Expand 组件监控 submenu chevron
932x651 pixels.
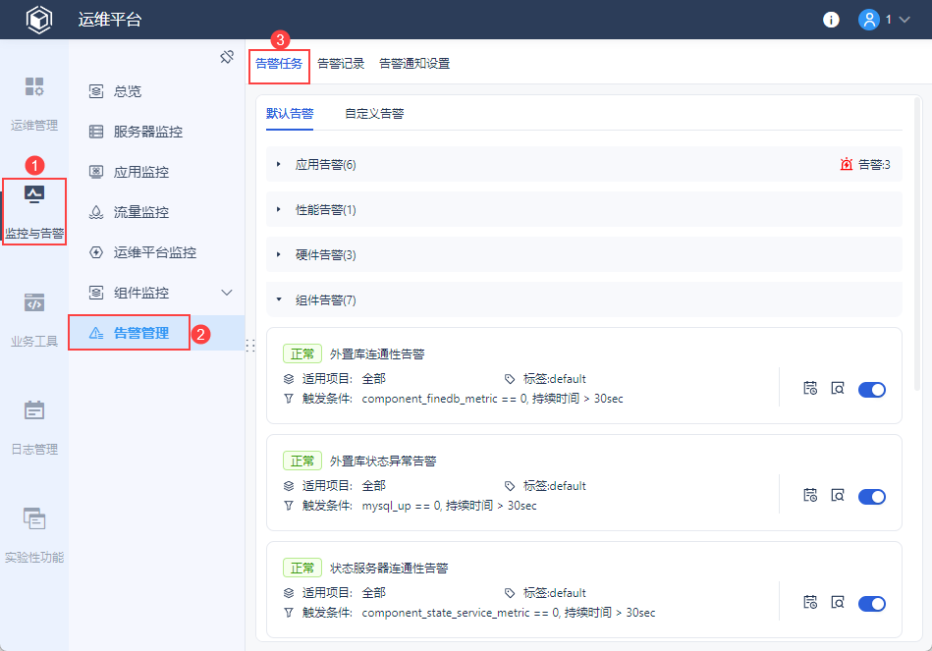[227, 293]
